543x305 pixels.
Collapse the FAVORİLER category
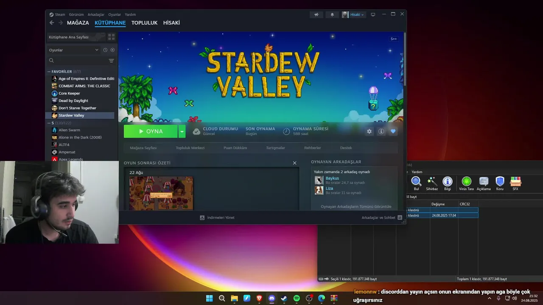pos(49,72)
